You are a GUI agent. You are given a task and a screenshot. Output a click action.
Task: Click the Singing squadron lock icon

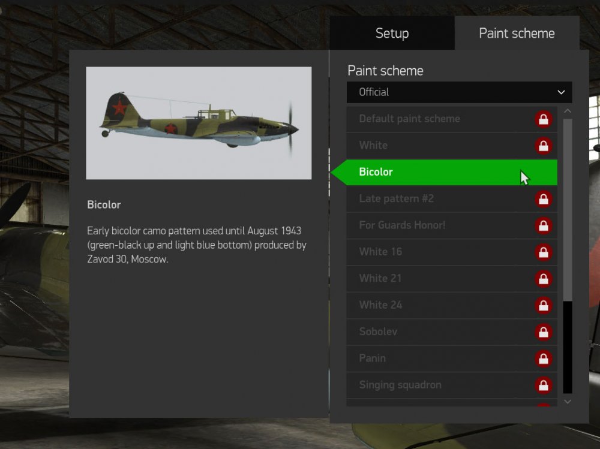tap(544, 385)
